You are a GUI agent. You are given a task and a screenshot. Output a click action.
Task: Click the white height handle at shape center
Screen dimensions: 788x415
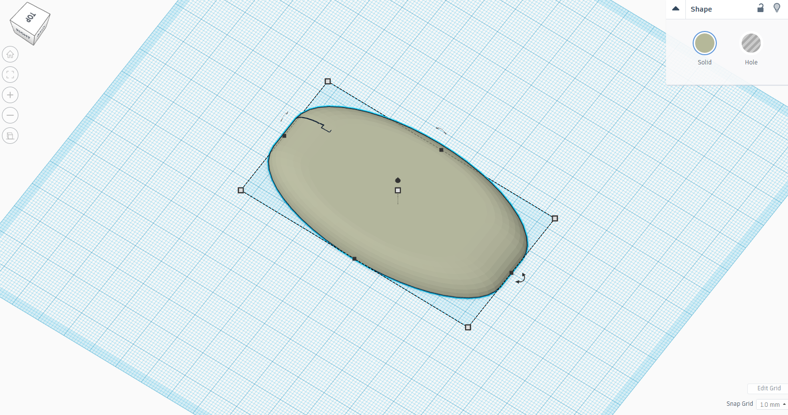[398, 190]
